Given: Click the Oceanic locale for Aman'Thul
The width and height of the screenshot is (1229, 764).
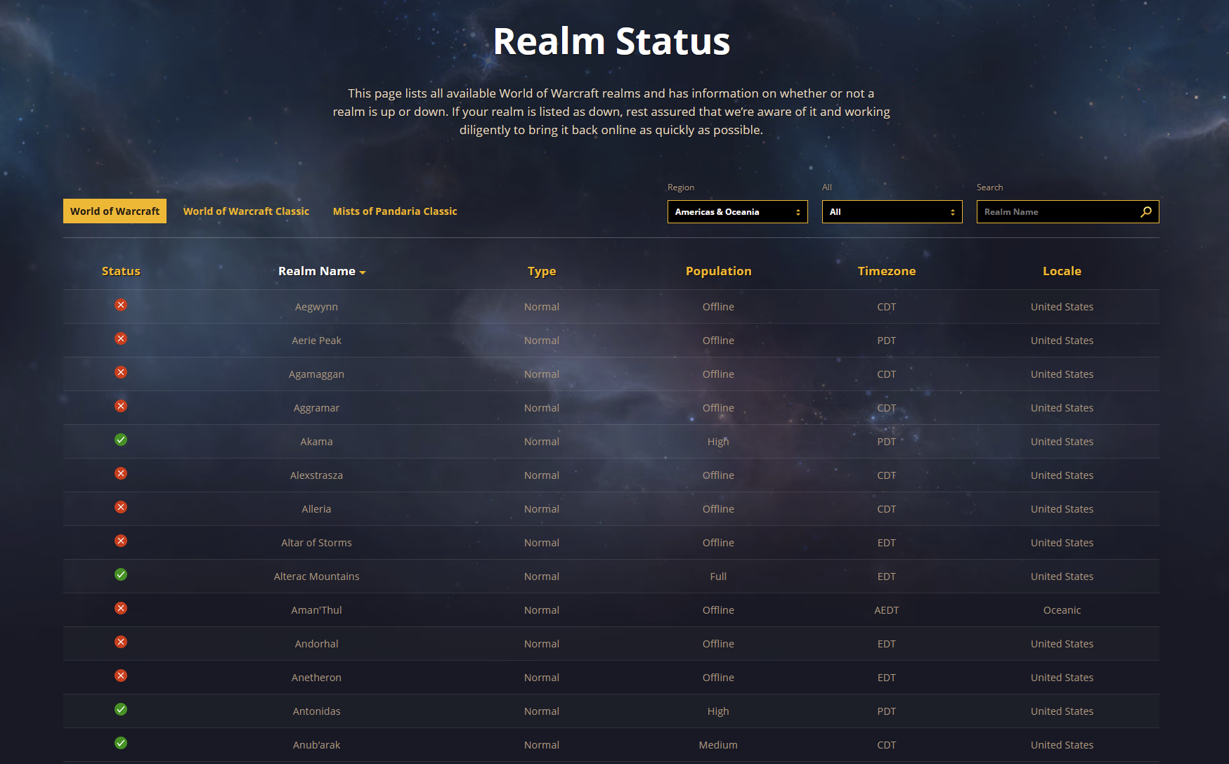Looking at the screenshot, I should point(1062,610).
